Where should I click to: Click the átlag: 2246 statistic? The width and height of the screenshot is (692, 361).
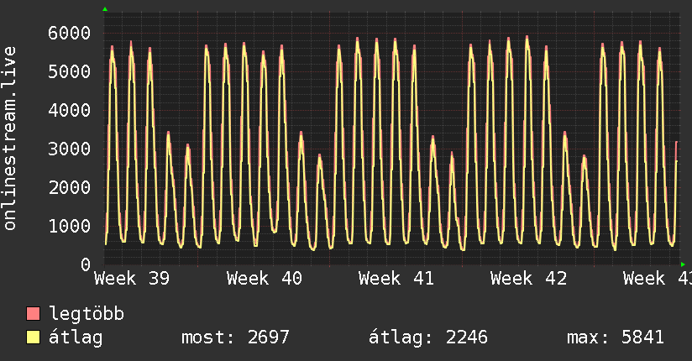coord(428,337)
